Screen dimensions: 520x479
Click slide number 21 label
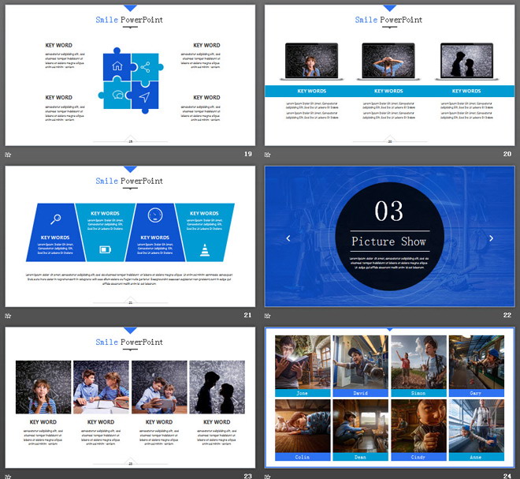click(x=247, y=315)
